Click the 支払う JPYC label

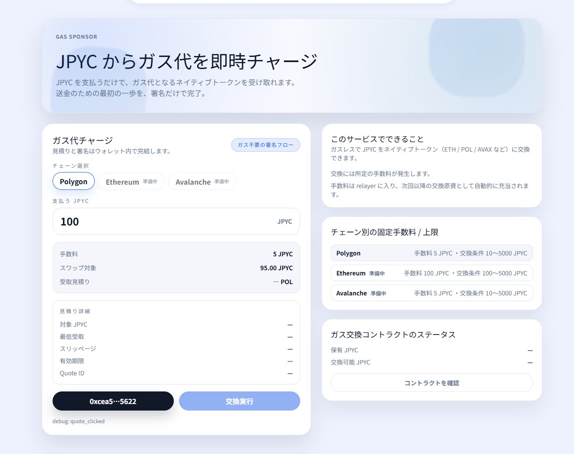pyautogui.click(x=71, y=201)
